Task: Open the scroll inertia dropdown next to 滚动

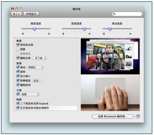Action: 36,67
